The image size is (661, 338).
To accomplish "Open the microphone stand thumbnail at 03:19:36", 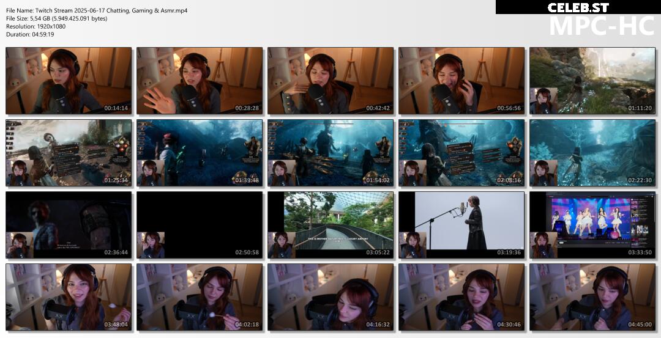I will (x=461, y=225).
